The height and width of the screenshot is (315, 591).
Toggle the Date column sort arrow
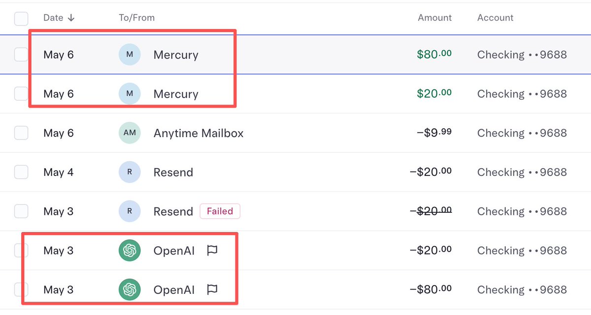(x=71, y=18)
